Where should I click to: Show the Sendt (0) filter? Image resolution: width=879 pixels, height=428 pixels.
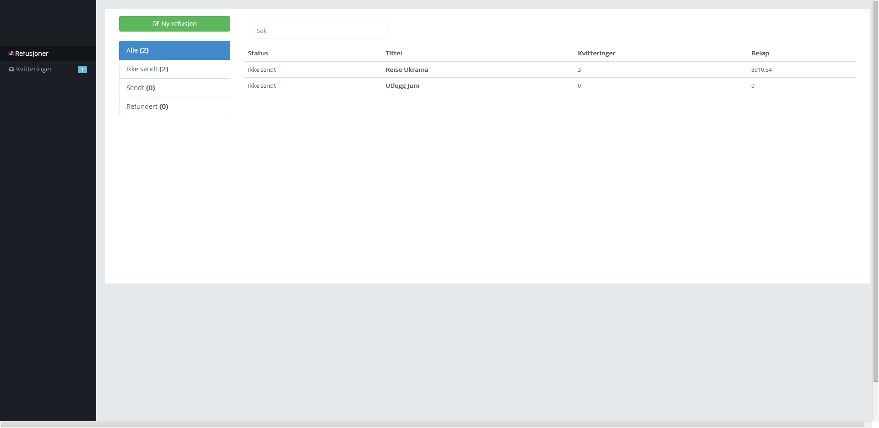[174, 88]
